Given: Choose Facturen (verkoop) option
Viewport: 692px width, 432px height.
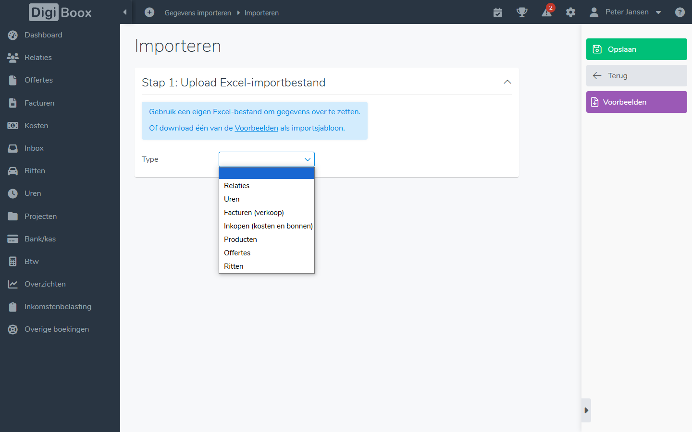Looking at the screenshot, I should tap(254, 213).
